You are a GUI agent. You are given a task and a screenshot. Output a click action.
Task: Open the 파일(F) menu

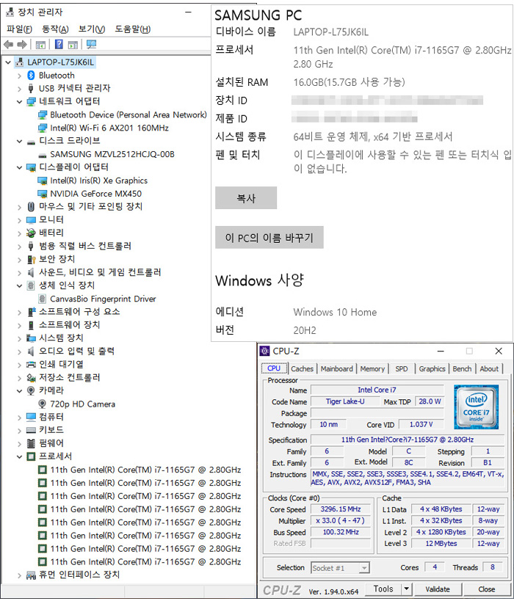click(19, 29)
